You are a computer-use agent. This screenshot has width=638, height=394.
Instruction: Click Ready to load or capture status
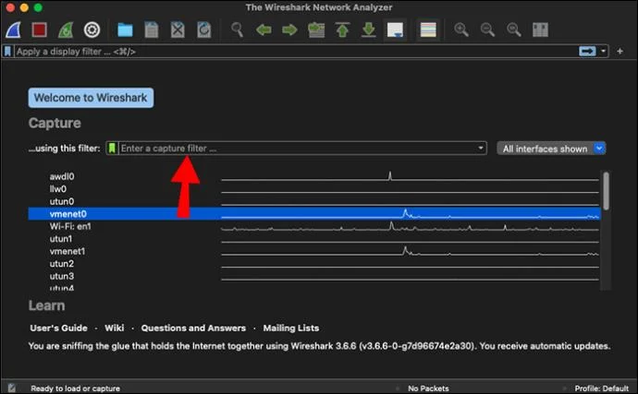pos(75,388)
